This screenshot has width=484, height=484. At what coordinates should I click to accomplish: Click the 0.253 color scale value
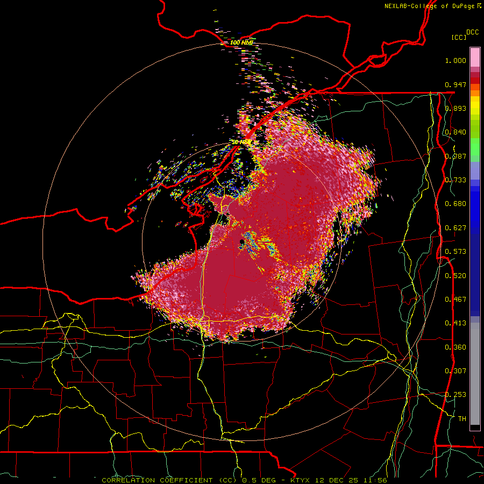[455, 395]
